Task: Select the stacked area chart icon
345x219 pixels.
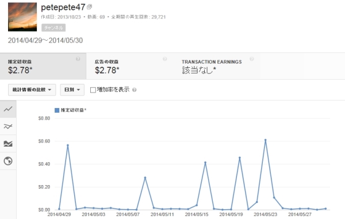Action: point(8,144)
